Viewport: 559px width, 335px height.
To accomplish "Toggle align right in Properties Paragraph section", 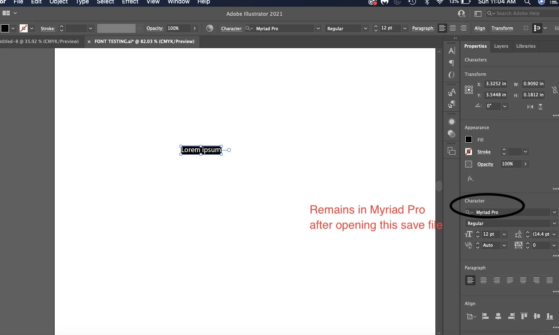I will (x=497, y=280).
